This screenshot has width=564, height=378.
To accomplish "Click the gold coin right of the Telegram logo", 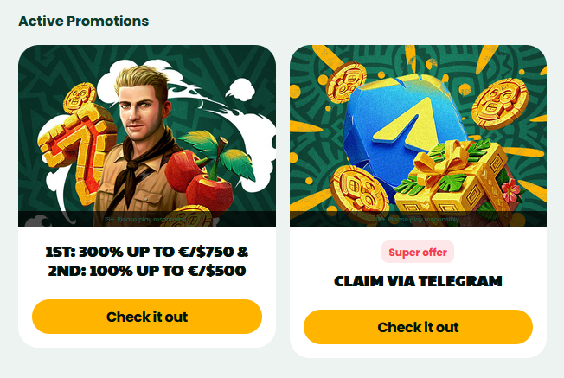I will pos(500,104).
